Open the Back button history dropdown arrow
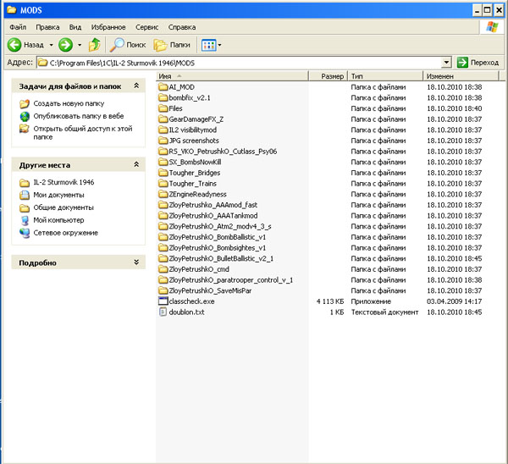This screenshot has width=508, height=464. 51,44
